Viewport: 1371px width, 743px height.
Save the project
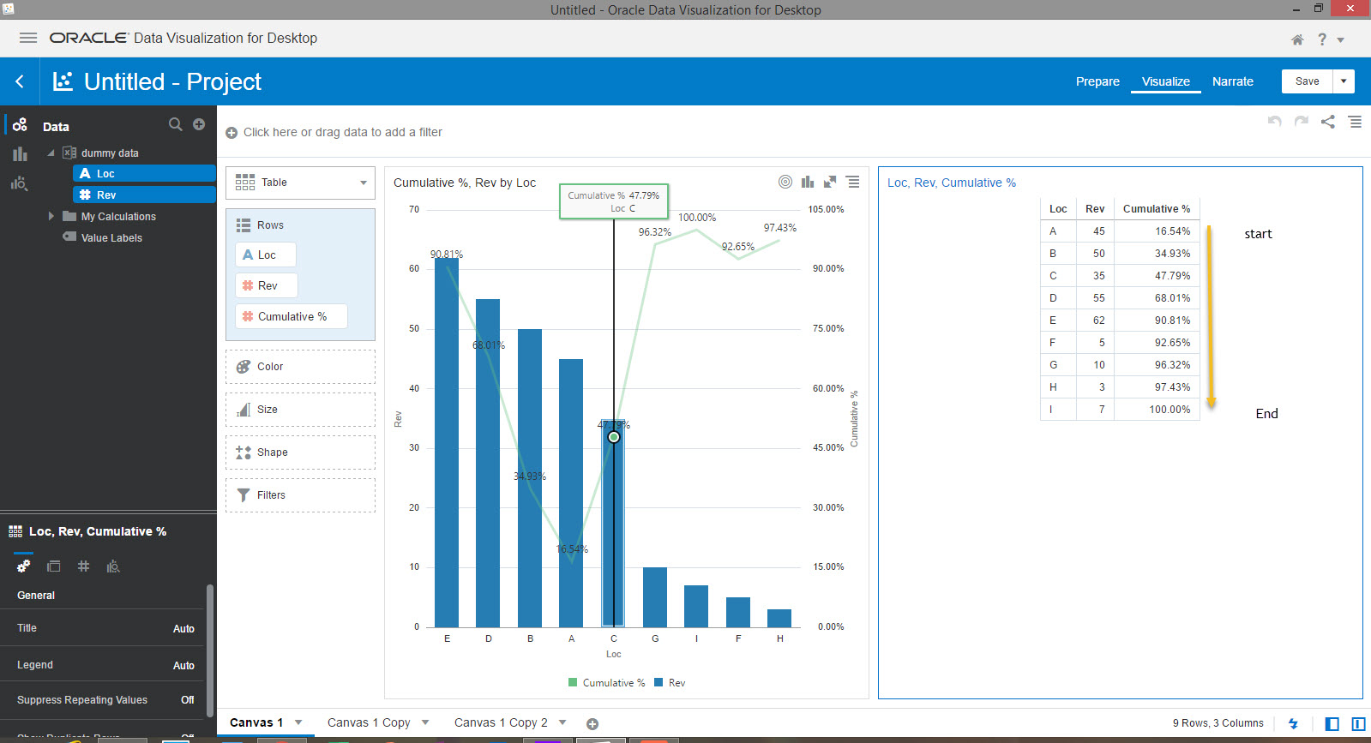[x=1307, y=81]
